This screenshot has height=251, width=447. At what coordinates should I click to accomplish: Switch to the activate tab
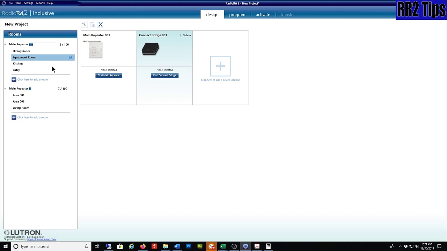pyautogui.click(x=263, y=15)
